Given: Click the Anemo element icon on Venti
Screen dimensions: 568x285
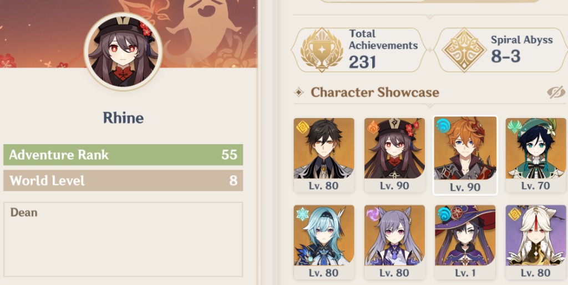Looking at the screenshot, I should 515,128.
